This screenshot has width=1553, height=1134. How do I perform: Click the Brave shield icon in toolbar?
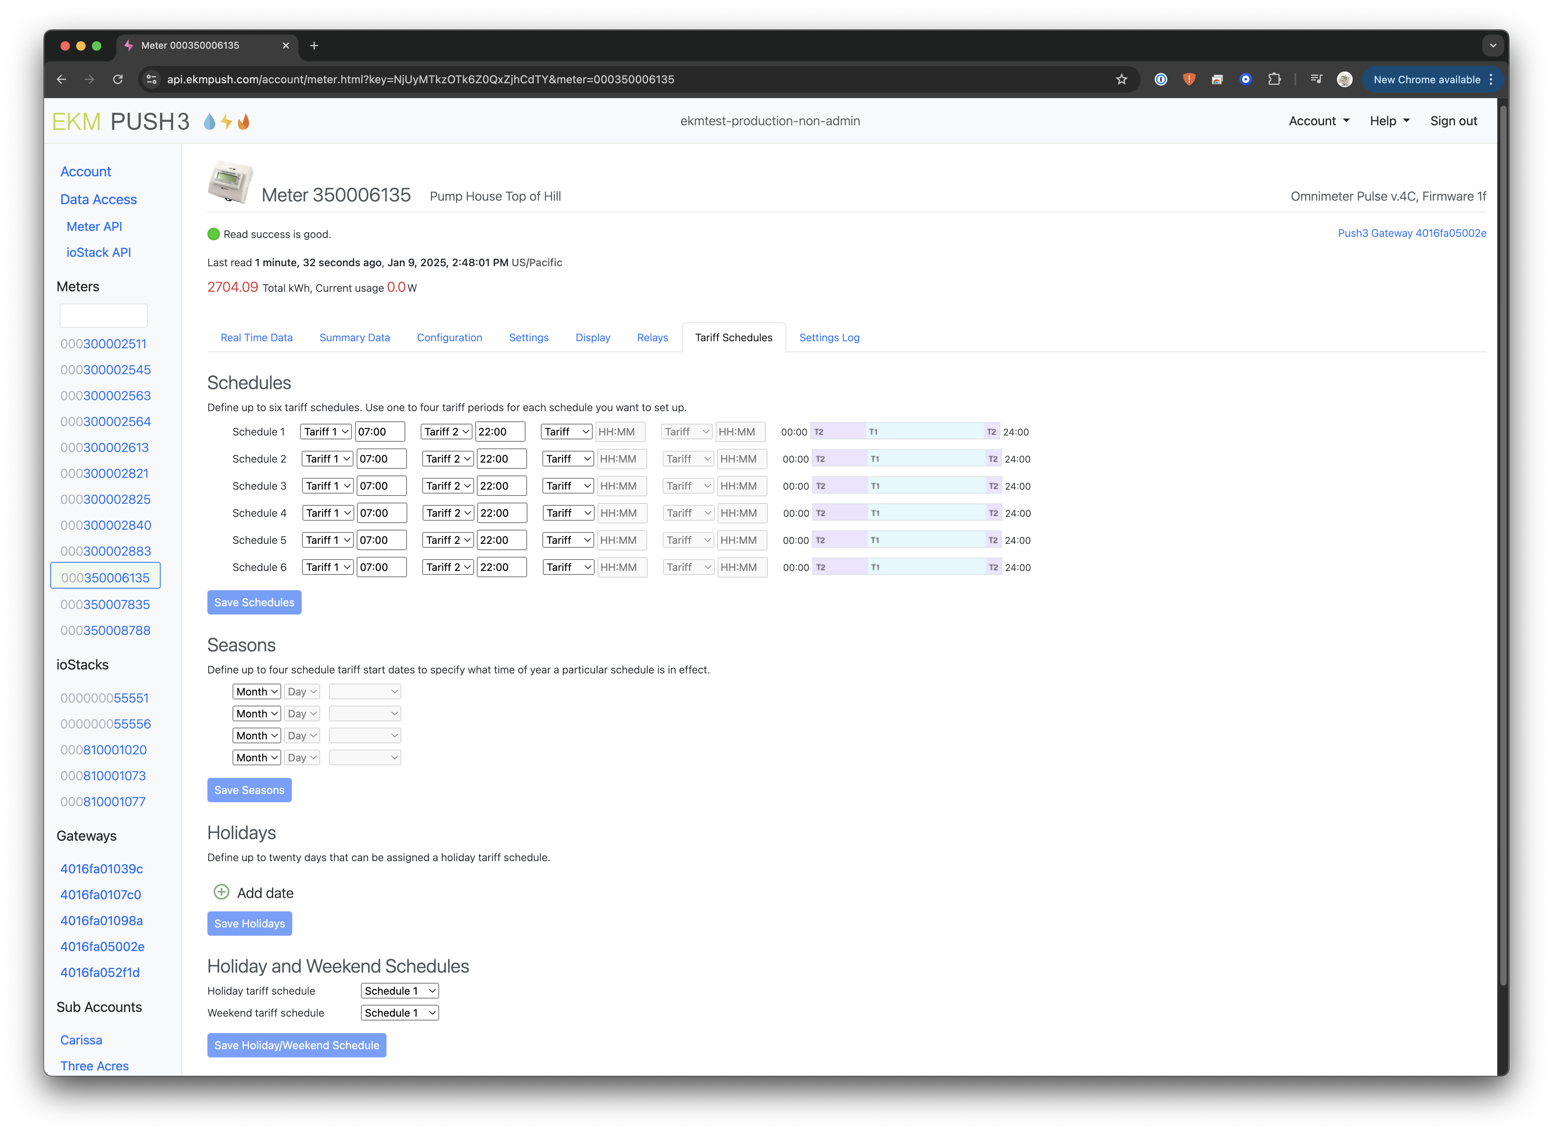(1189, 80)
